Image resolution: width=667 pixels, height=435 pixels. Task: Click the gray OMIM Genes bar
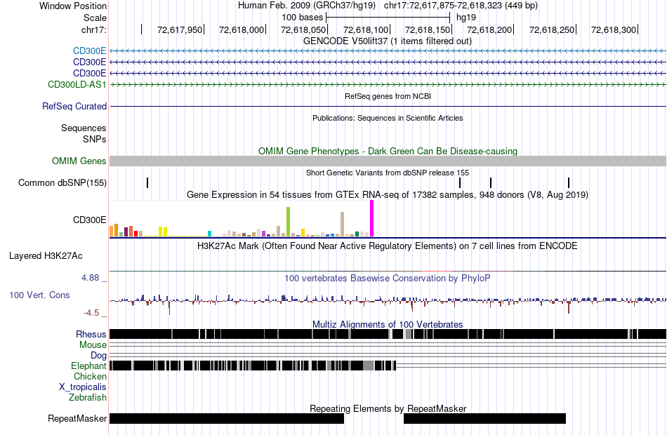pyautogui.click(x=388, y=161)
